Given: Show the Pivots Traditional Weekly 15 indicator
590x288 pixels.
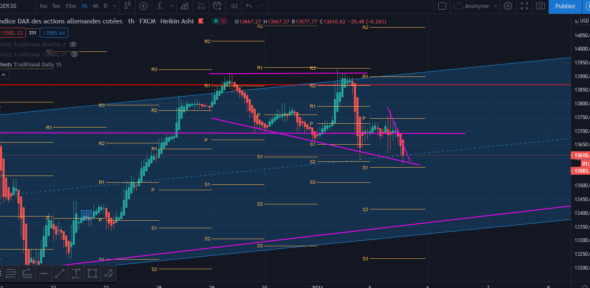Looking at the screenshot, I should [74, 54].
